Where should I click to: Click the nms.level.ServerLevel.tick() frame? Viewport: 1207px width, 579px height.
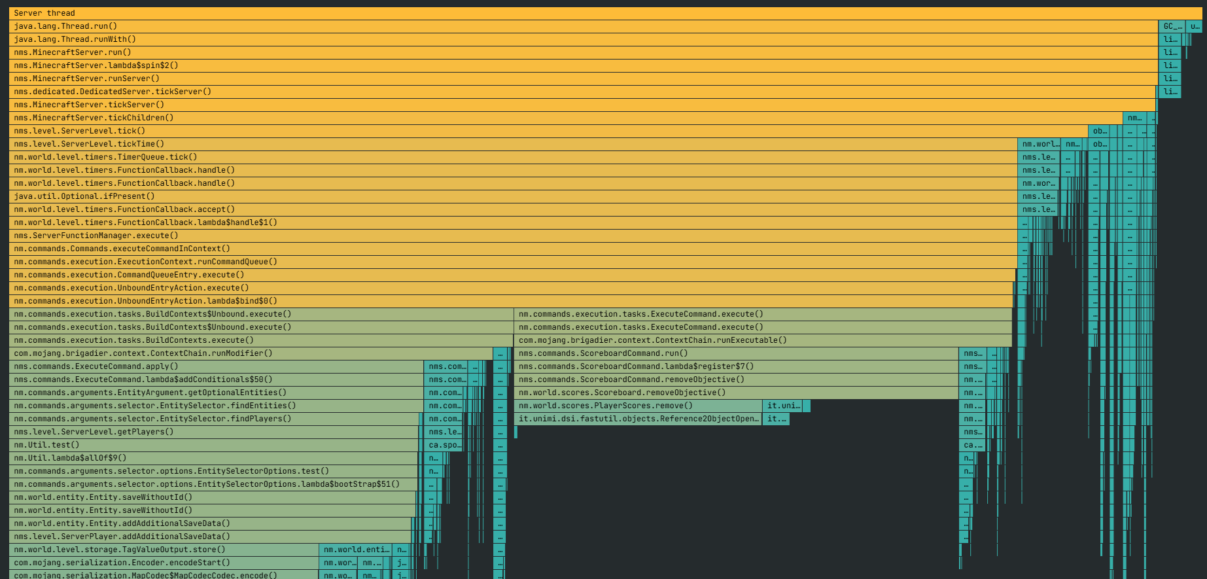pyautogui.click(x=548, y=131)
